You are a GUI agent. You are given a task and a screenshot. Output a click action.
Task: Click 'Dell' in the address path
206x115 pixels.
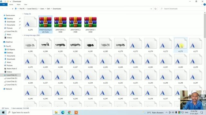(48, 9)
